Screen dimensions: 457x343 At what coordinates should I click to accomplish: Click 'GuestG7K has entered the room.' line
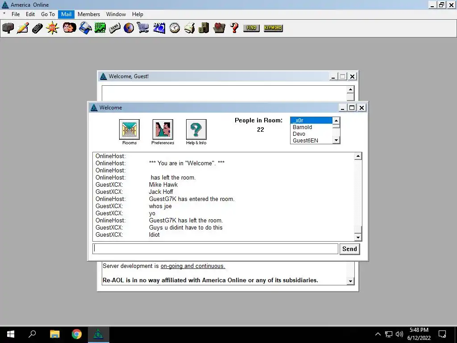click(191, 199)
